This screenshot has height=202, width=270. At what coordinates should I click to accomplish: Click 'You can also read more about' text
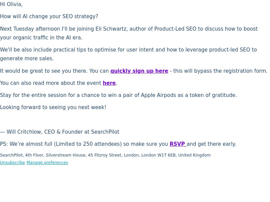pyautogui.click(x=37, y=83)
